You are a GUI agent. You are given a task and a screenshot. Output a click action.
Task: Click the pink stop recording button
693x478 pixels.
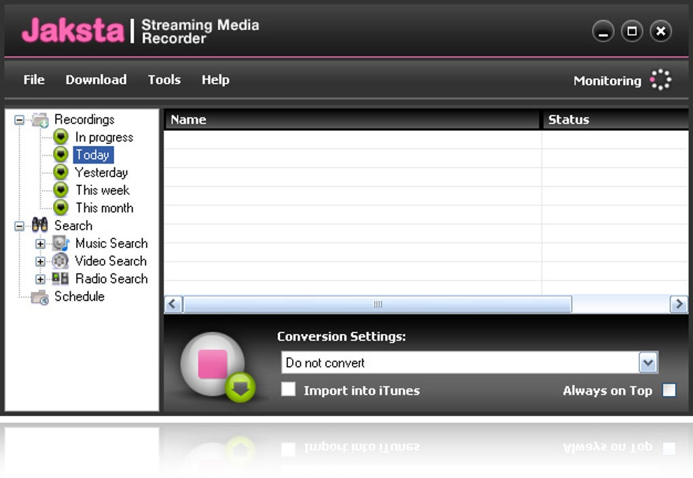click(213, 364)
